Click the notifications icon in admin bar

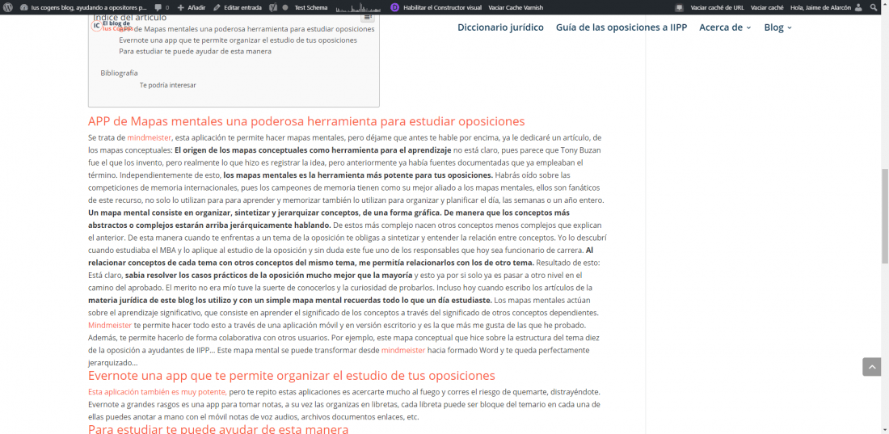pos(679,8)
